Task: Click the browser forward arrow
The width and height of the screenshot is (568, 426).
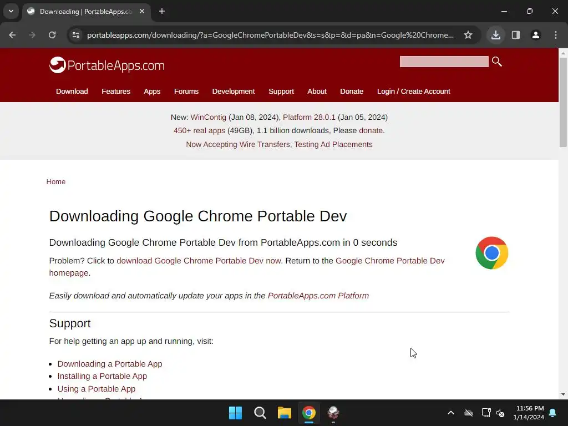Action: [32, 35]
